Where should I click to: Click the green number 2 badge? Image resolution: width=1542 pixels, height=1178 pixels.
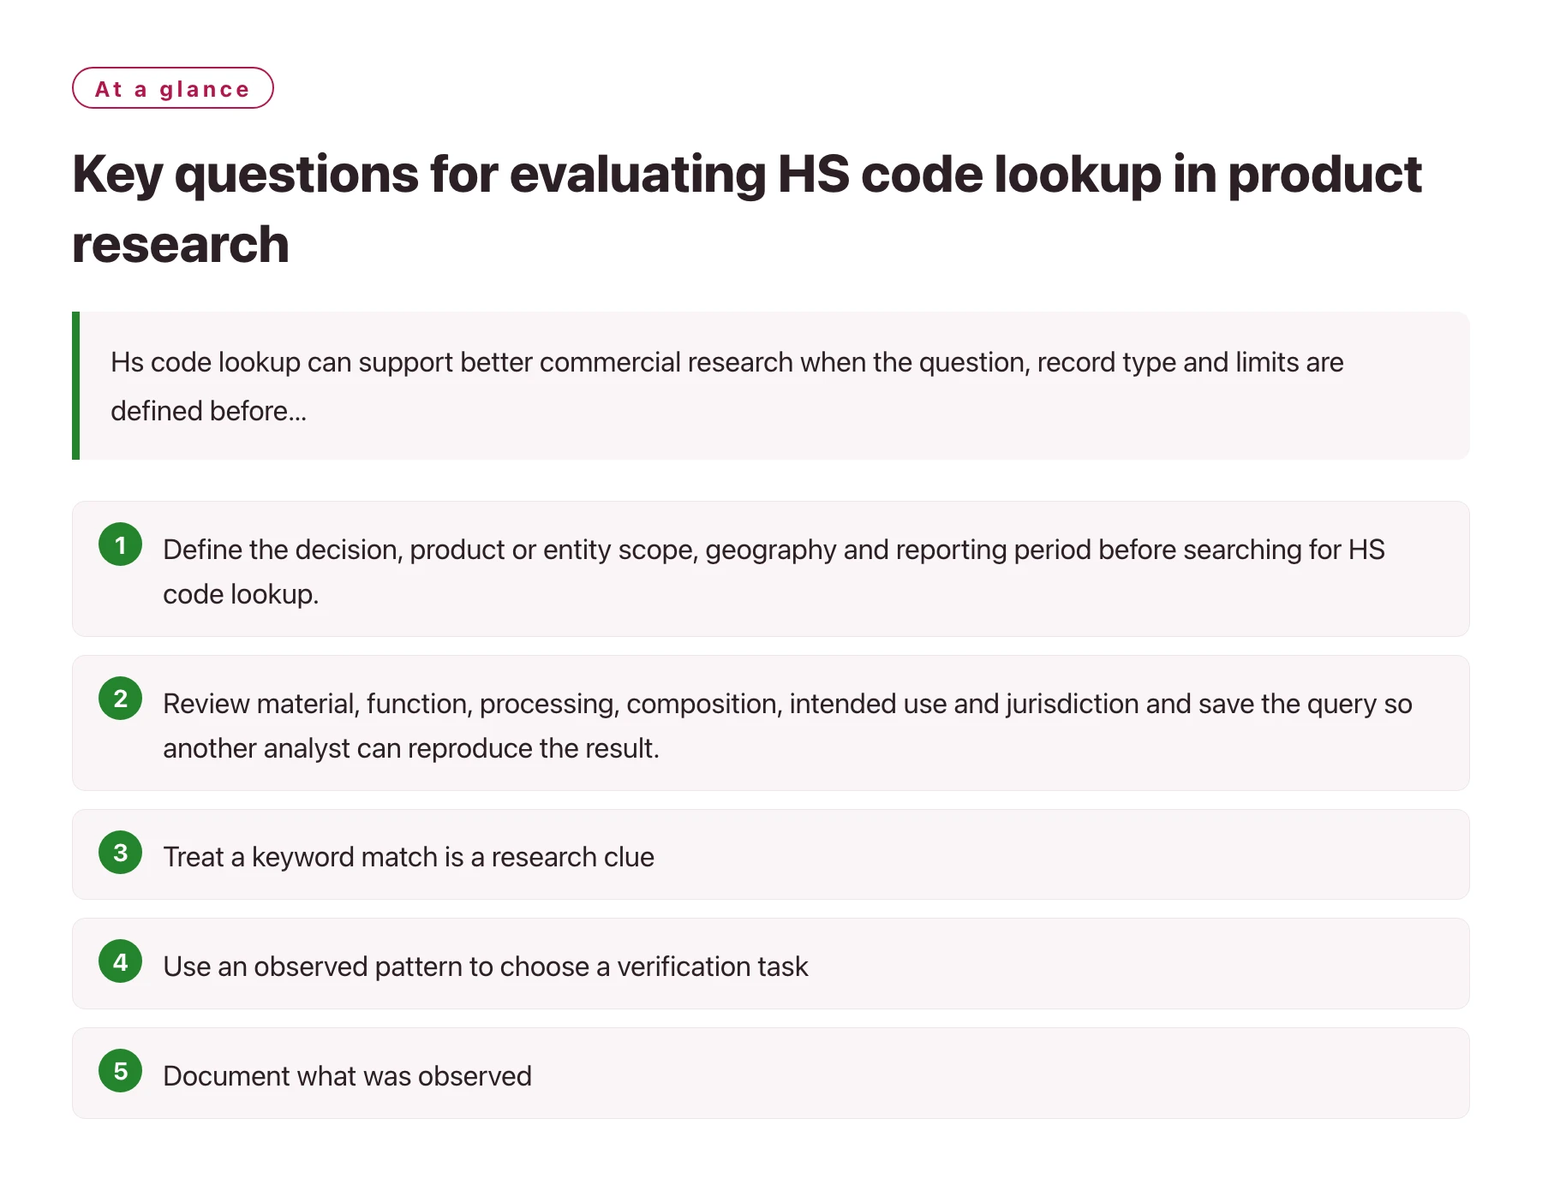121,699
